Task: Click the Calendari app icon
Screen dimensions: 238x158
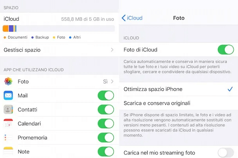Action: pyautogui.click(x=8, y=124)
